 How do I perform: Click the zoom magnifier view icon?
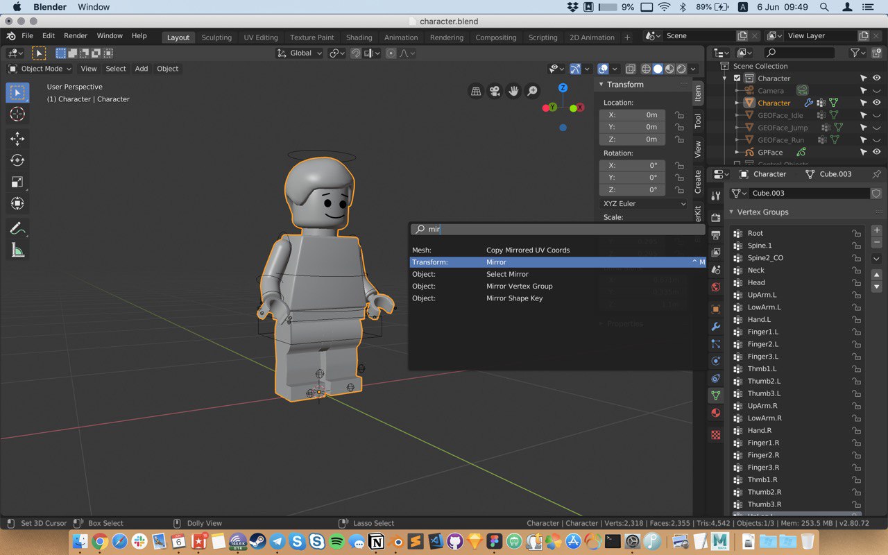(532, 91)
